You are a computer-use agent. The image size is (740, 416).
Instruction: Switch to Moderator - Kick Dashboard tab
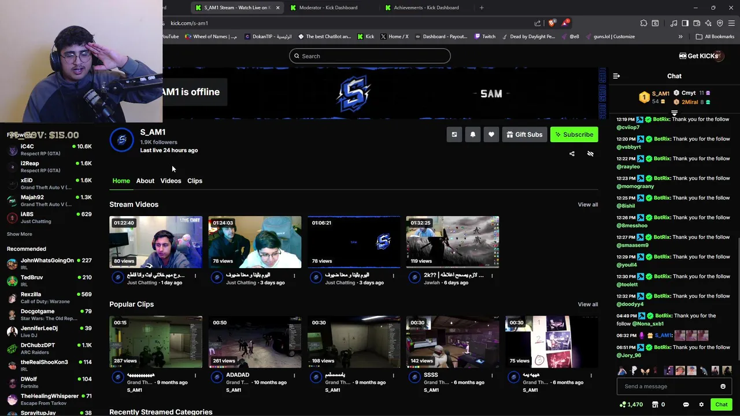(330, 8)
